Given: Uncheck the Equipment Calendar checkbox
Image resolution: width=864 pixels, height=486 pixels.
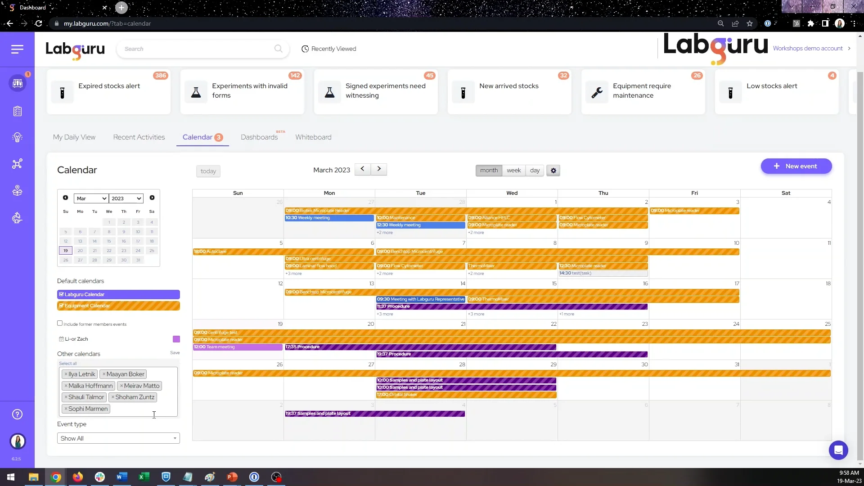Looking at the screenshot, I should [x=62, y=306].
